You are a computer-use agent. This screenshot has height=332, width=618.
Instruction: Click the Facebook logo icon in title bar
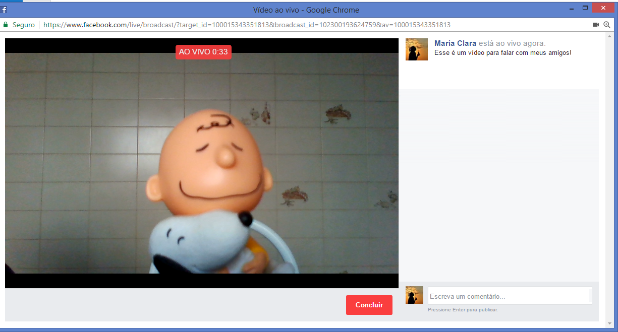pos(4,10)
